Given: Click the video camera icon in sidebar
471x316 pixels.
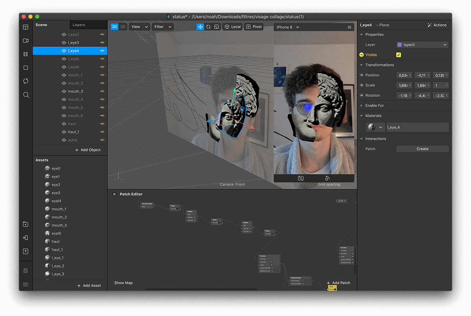Looking at the screenshot, I should click(x=26, y=41).
